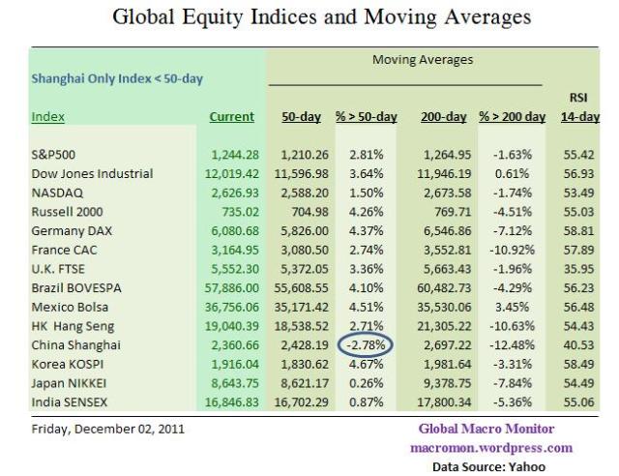This screenshot has height=476, width=619.
Task: Click the % > 200 day header
Action: (512, 117)
